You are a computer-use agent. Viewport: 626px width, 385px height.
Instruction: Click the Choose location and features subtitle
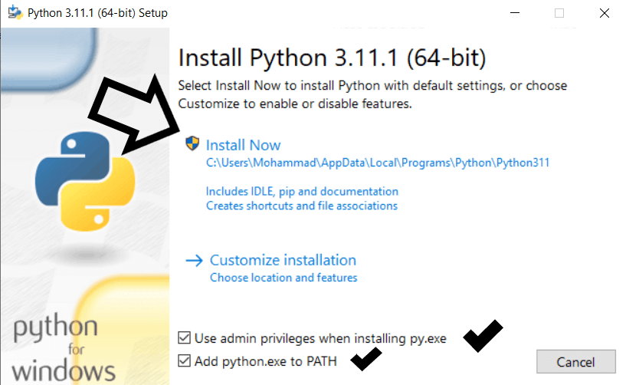[284, 277]
